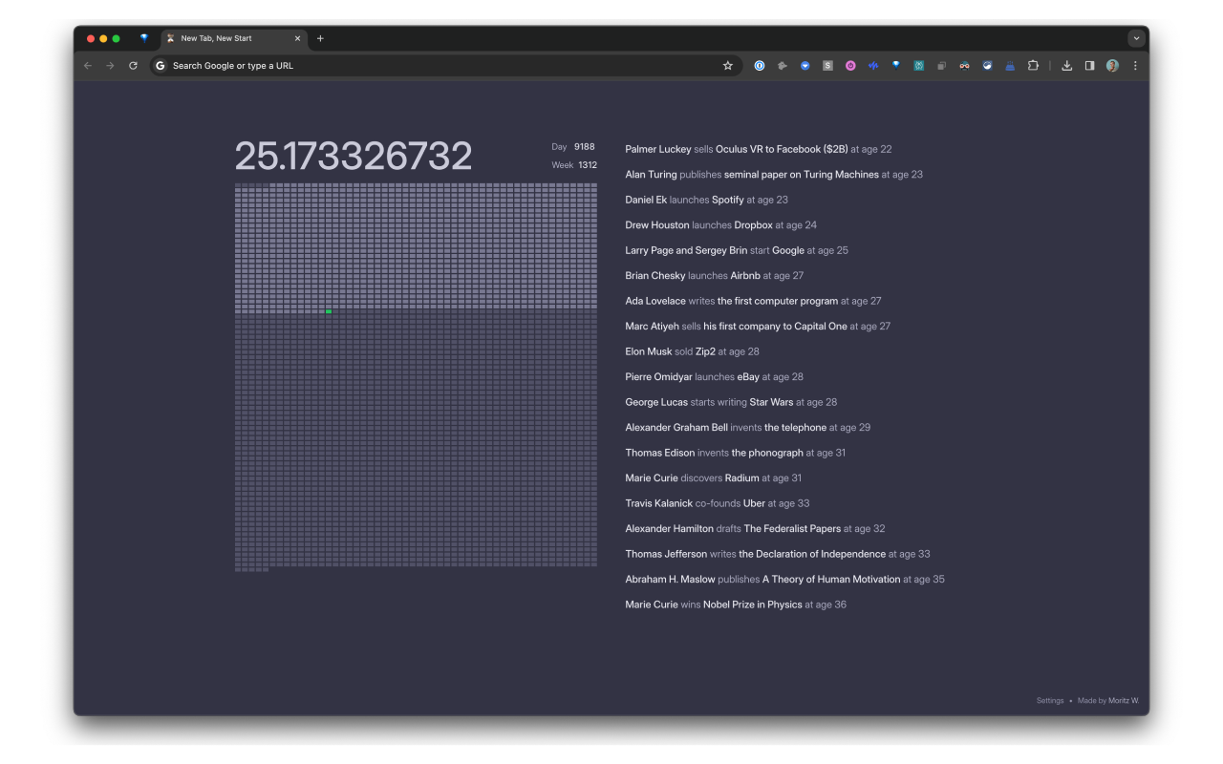
Task: Open the blue cake-shaped extension icon
Action: click(x=1010, y=66)
